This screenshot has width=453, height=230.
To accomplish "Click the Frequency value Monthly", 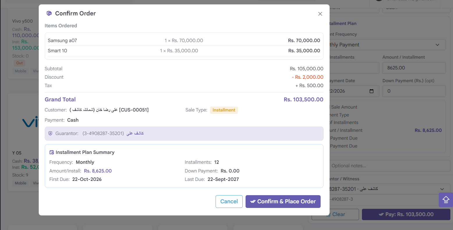I will coord(85,162).
